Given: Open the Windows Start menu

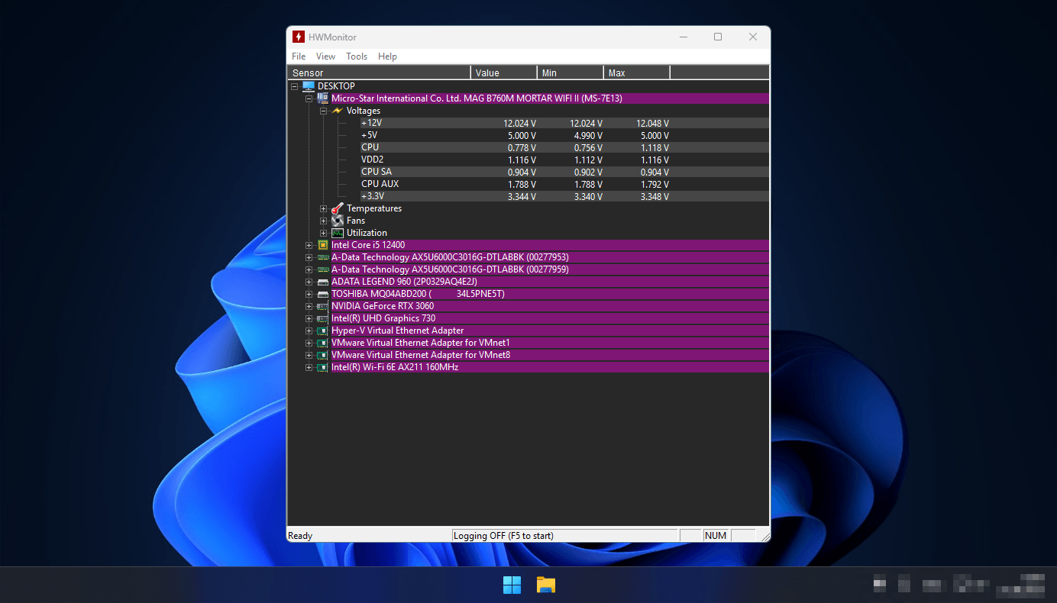Looking at the screenshot, I should tap(512, 585).
